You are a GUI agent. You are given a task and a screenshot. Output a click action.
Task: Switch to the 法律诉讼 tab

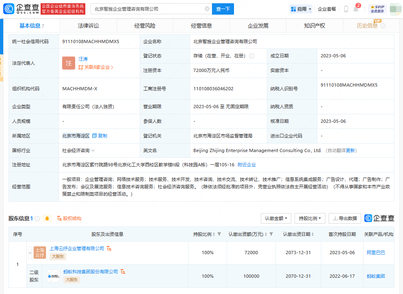[88, 25]
